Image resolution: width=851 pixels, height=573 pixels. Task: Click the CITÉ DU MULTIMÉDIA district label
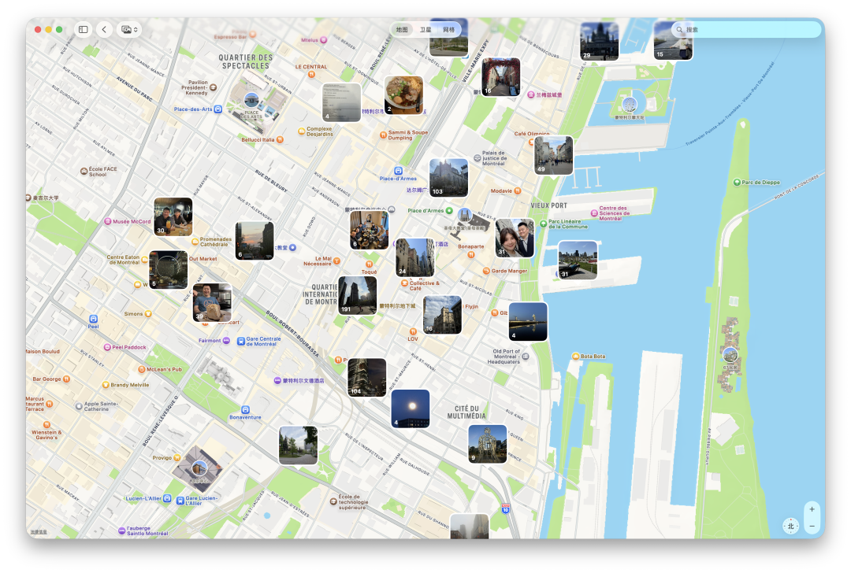[x=466, y=412]
